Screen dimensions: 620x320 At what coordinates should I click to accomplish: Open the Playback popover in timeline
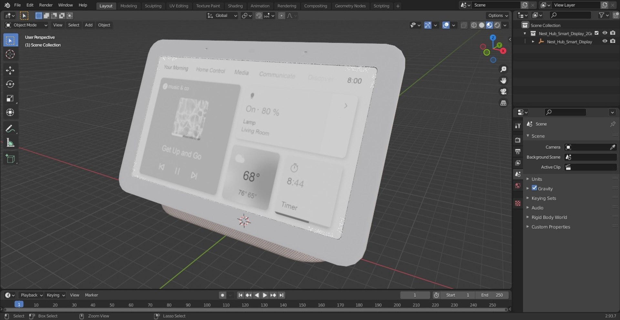(31, 295)
